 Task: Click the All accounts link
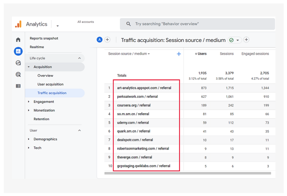86,22
